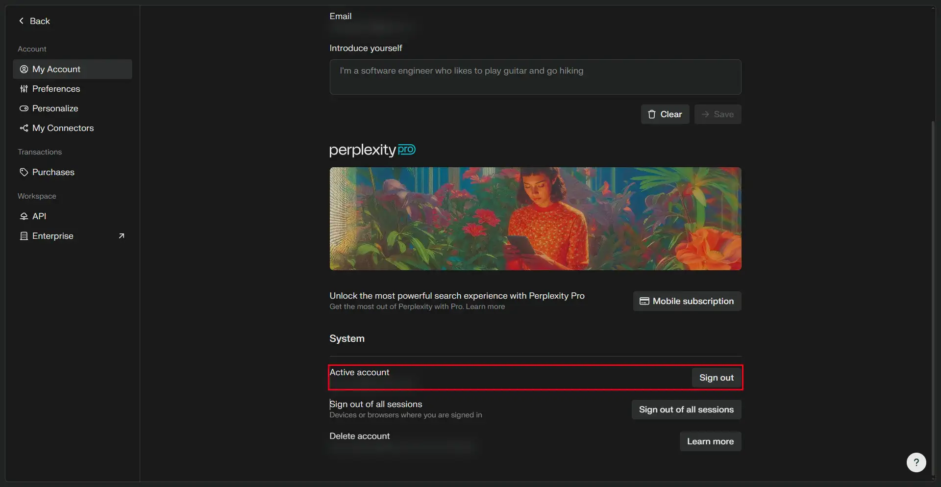Click the Enterprise building icon
941x487 pixels.
coord(24,236)
